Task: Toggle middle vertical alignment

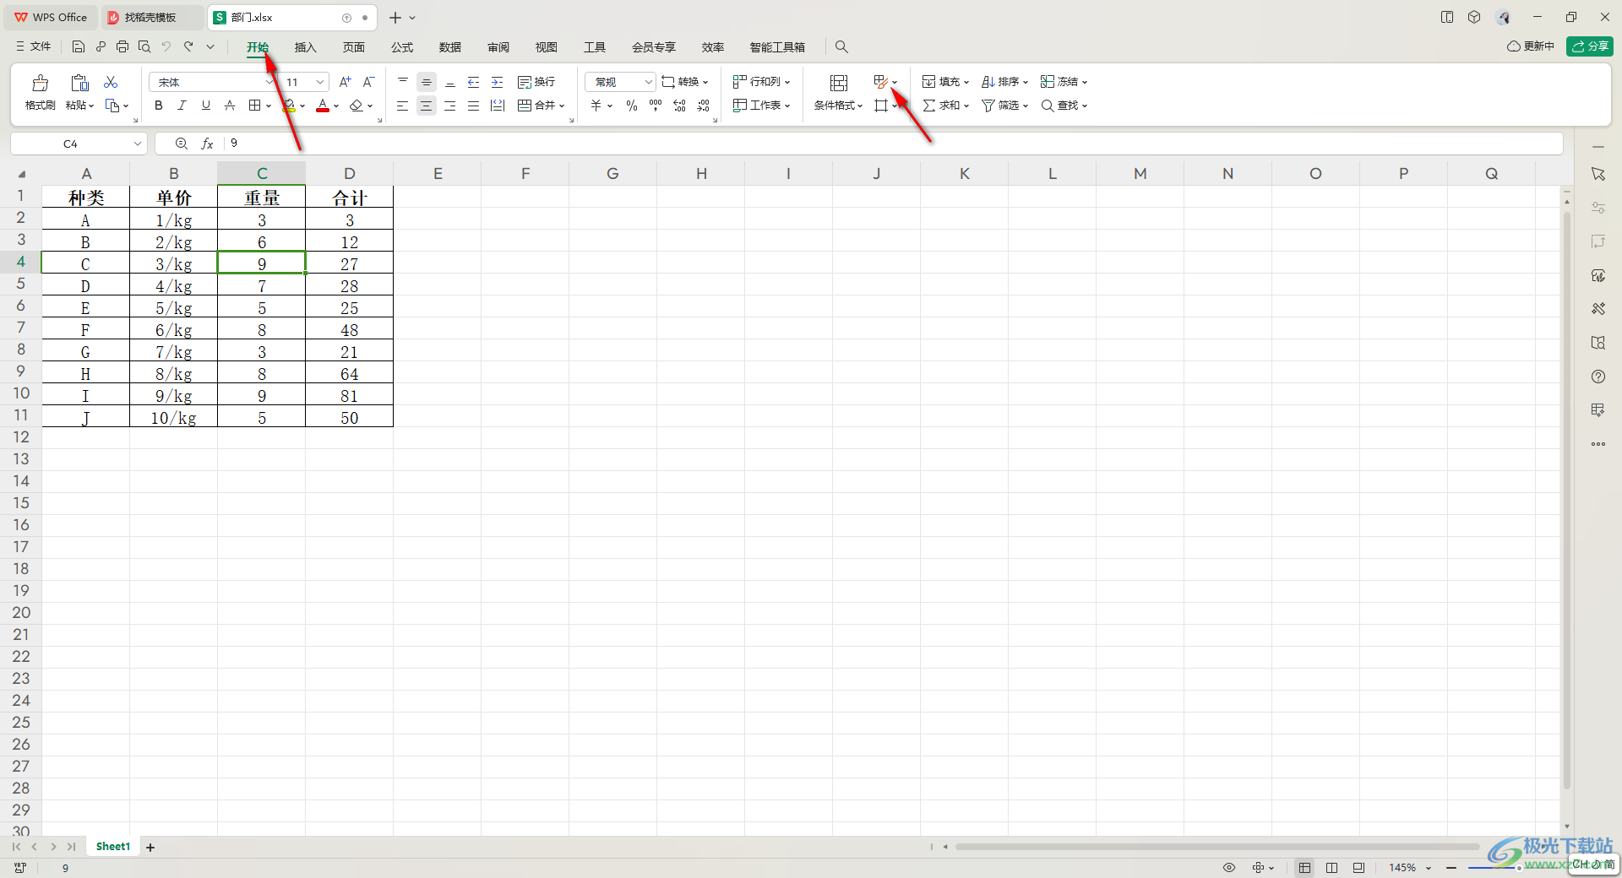Action: [x=427, y=82]
